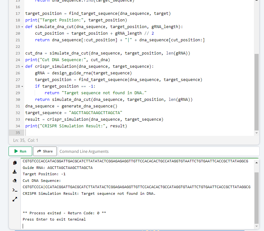Click the terminal scrollbar down arrow
Image resolution: width=264 pixels, height=231 pixels.
pos(256,226)
